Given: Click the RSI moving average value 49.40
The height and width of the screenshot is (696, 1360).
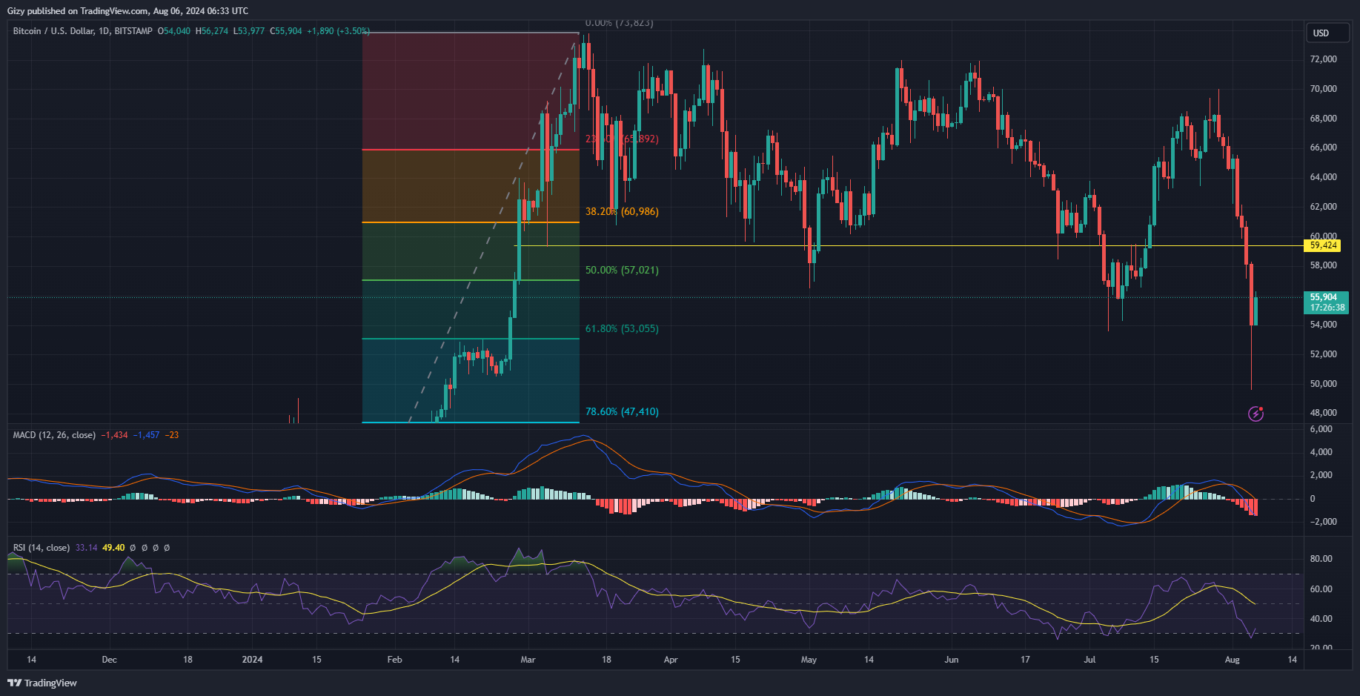Looking at the screenshot, I should coord(113,548).
